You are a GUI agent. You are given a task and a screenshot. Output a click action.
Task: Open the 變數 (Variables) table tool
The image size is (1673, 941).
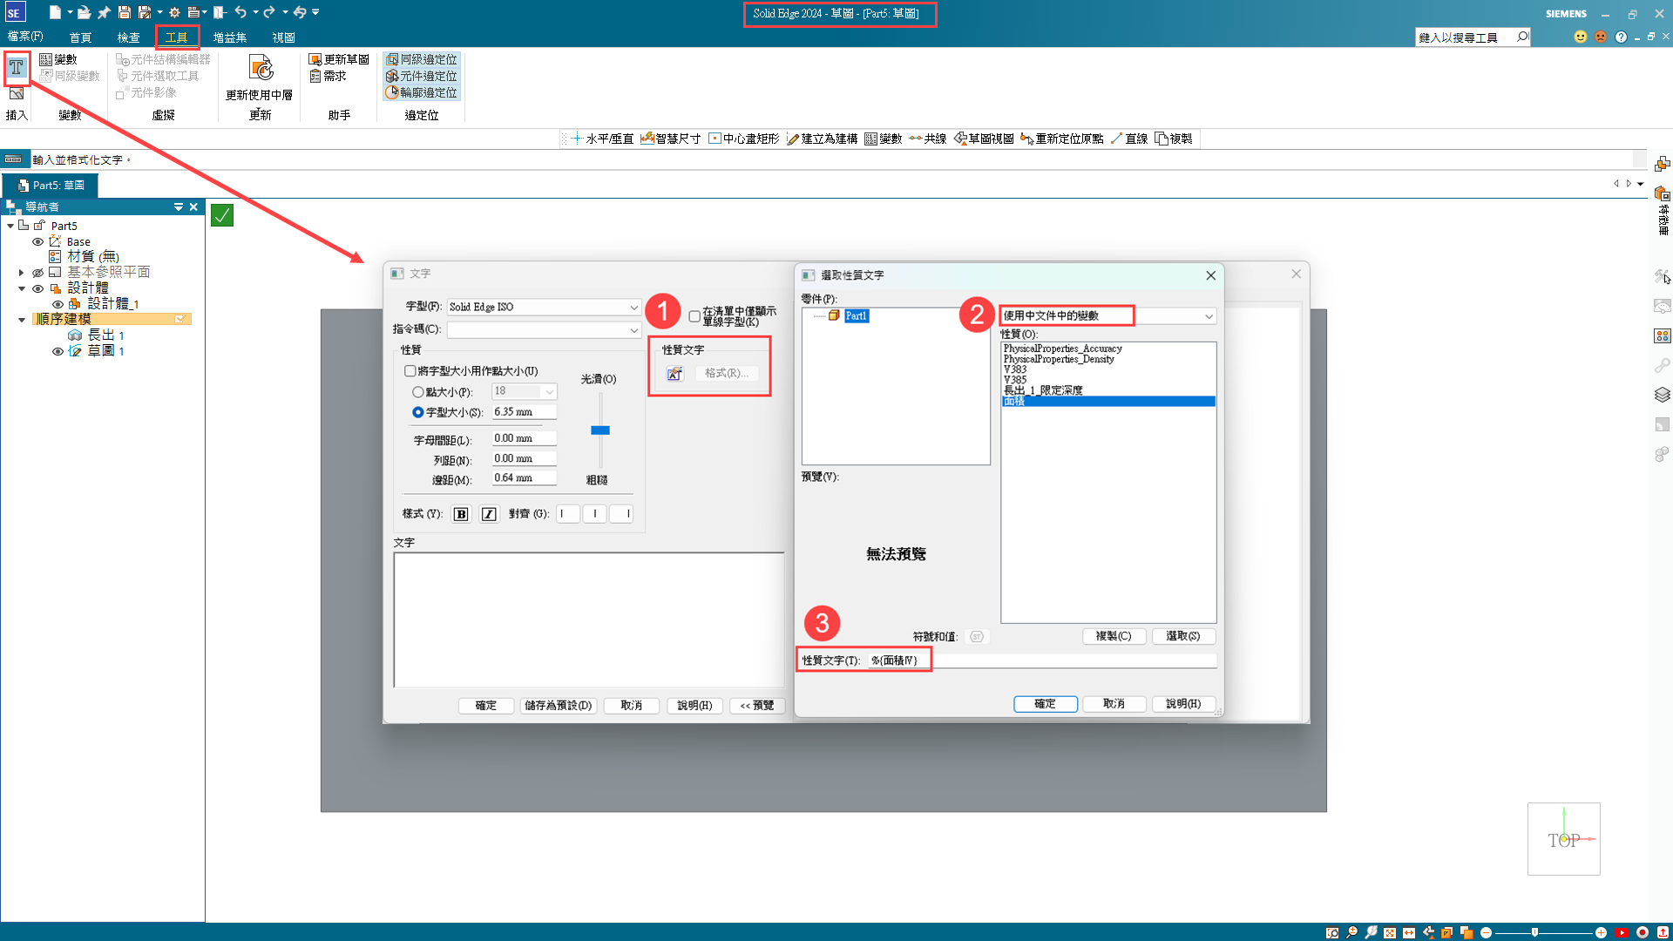coord(58,59)
